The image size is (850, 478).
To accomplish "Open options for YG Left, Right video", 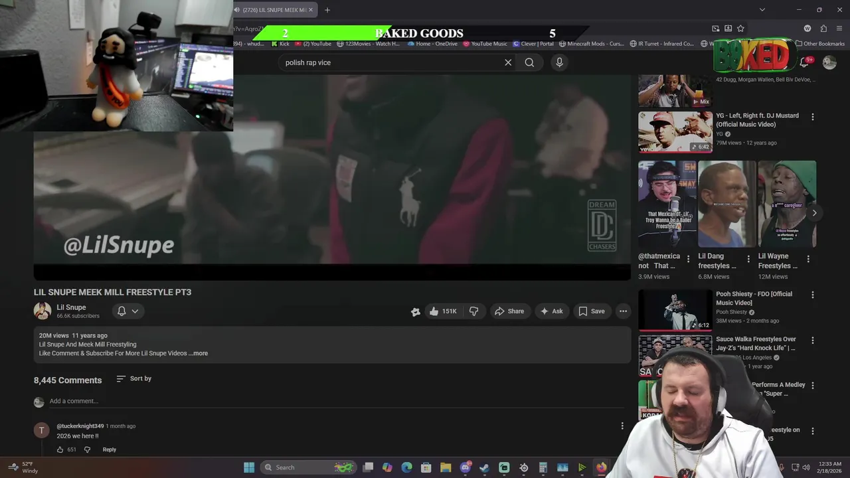I will click(x=812, y=117).
